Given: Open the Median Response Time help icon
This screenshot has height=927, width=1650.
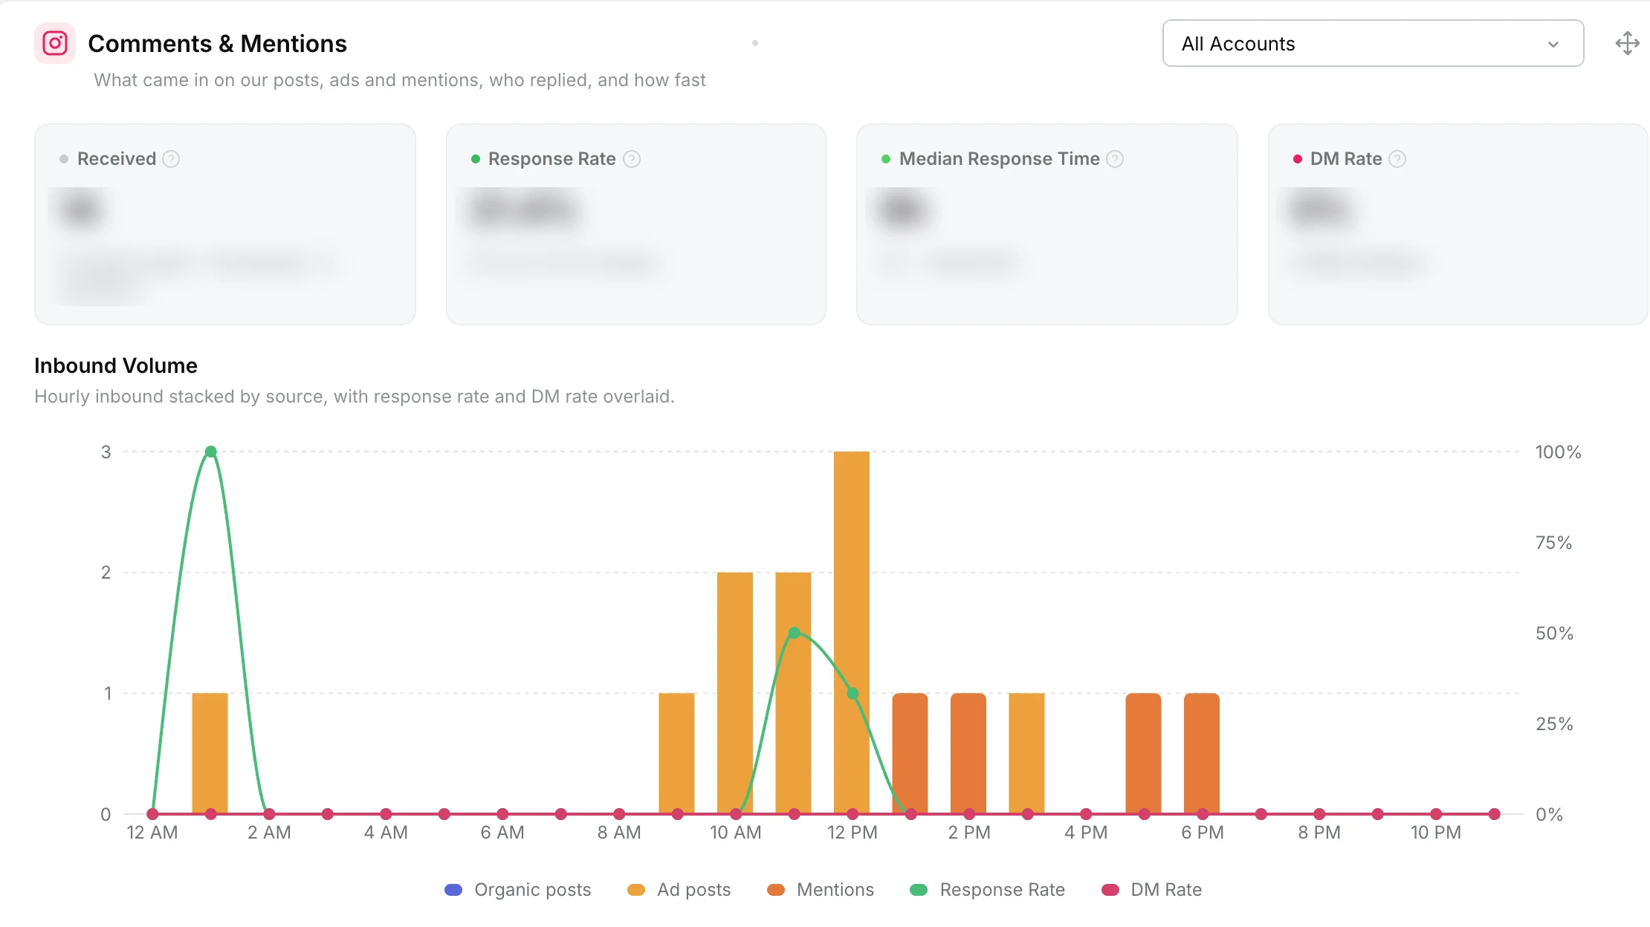Looking at the screenshot, I should pyautogui.click(x=1115, y=159).
